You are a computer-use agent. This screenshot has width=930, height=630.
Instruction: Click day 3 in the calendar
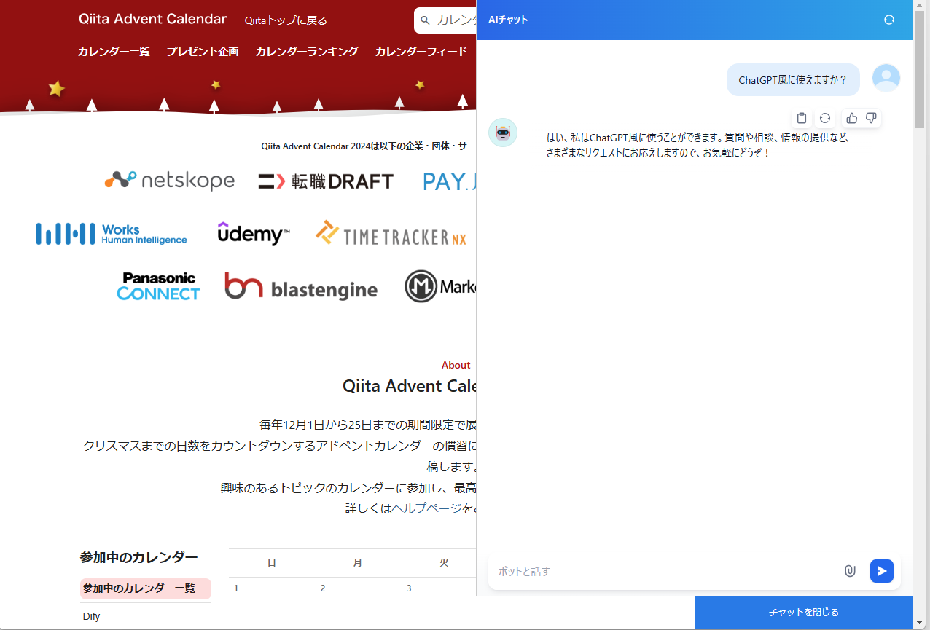tap(409, 588)
